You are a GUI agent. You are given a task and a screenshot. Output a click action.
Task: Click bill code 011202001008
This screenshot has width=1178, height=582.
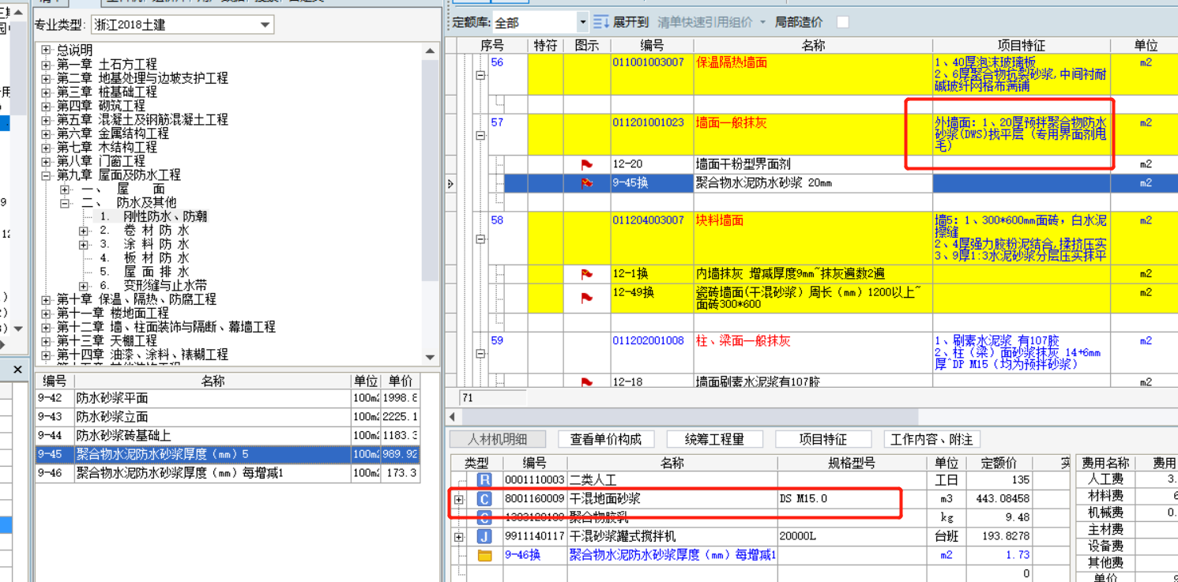[x=648, y=341]
